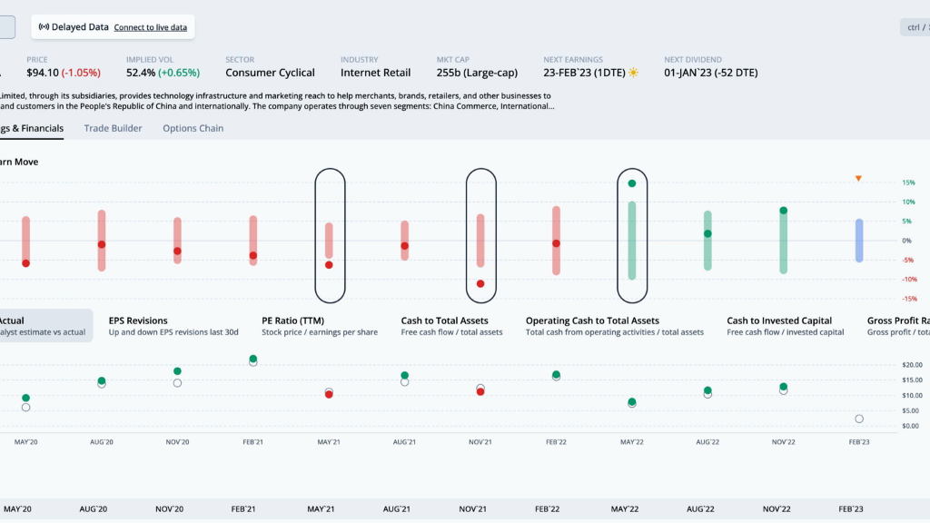Viewport: 930px width, 523px height.
Task: Switch to the Trade Builder tab
Action: (x=113, y=128)
